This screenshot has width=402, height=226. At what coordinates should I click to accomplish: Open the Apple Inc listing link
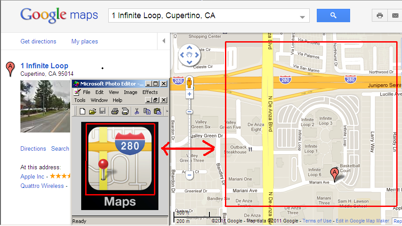point(32,177)
